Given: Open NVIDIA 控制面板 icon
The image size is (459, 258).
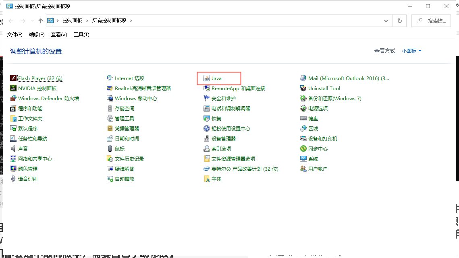Looking at the screenshot, I should click(x=13, y=88).
